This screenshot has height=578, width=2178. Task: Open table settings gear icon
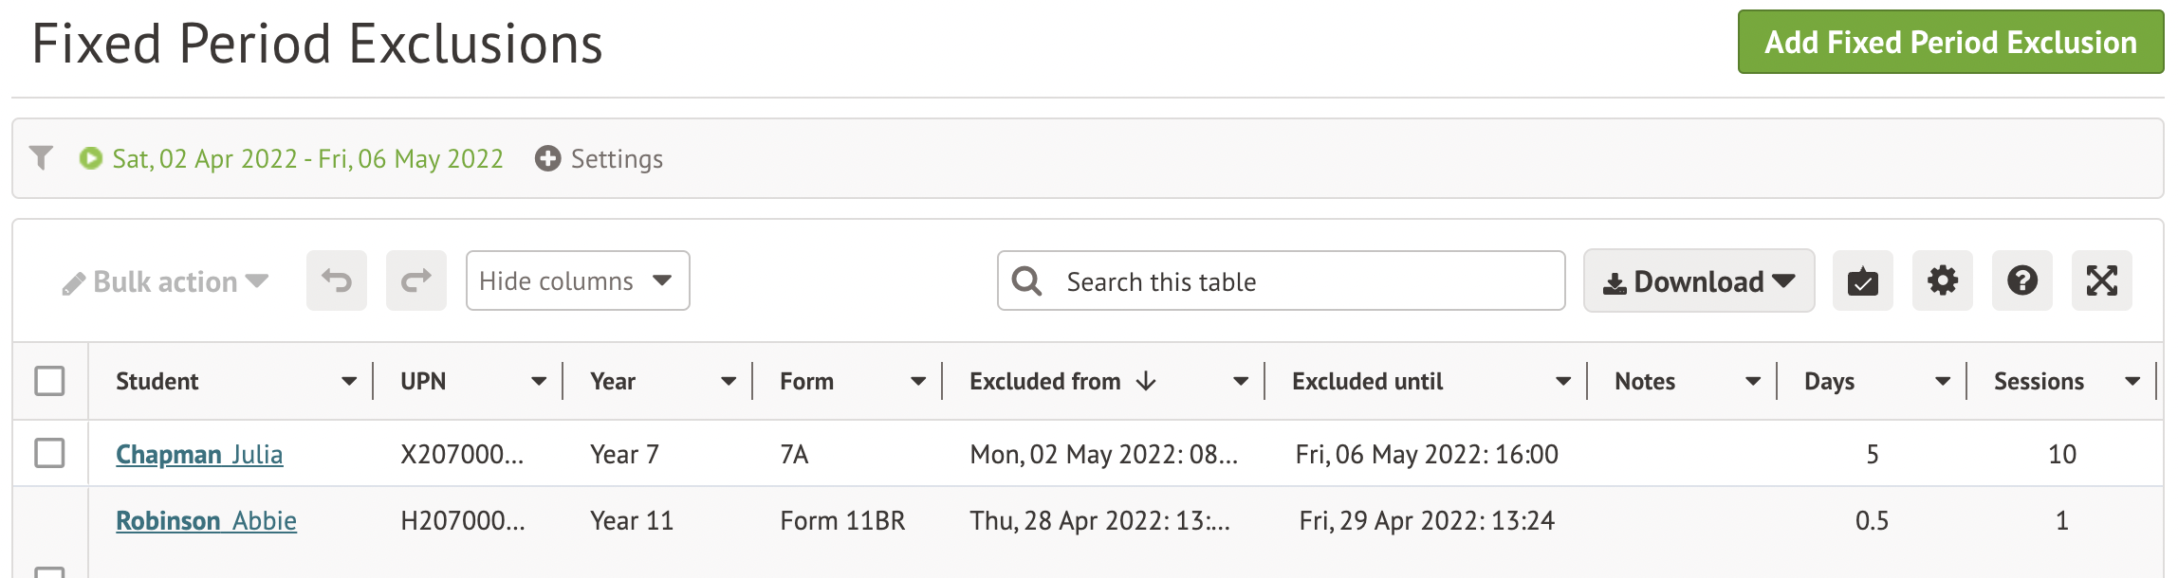(1943, 280)
